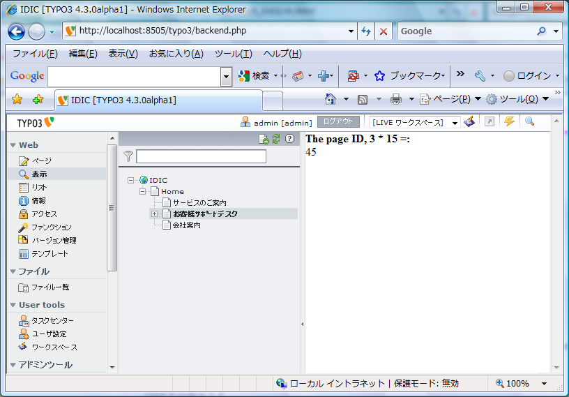The height and width of the screenshot is (397, 569).
Task: Open the LIVE ワークスペース dropdown
Action: pos(455,123)
